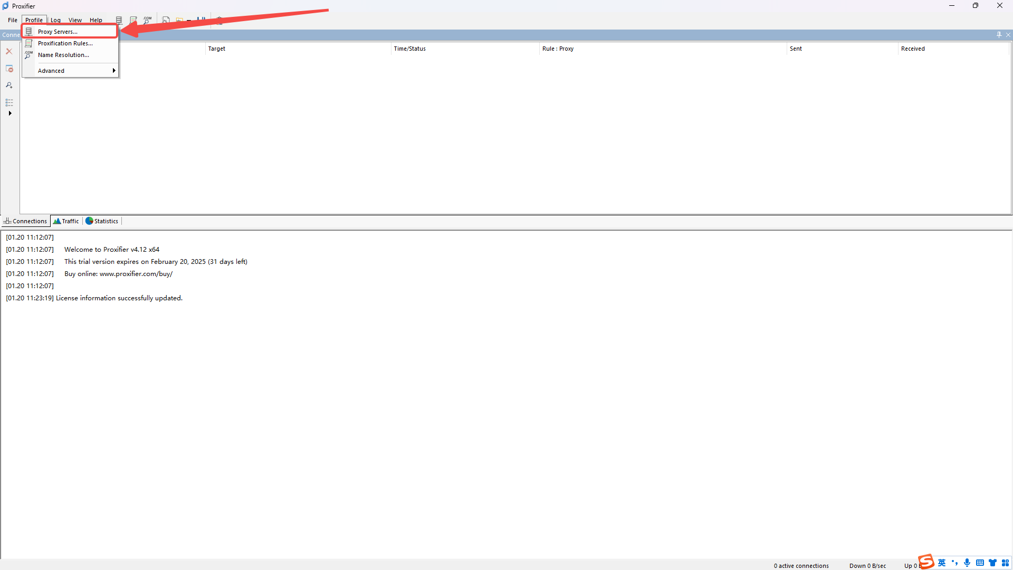Click 'License information successfully updated.' log entry
This screenshot has height=570, width=1013.
point(119,298)
